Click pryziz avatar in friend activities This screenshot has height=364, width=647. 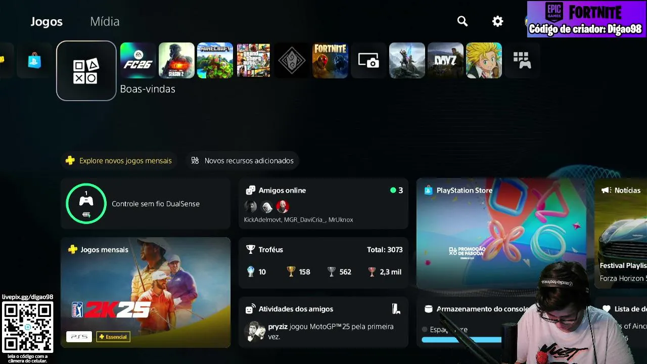255,332
